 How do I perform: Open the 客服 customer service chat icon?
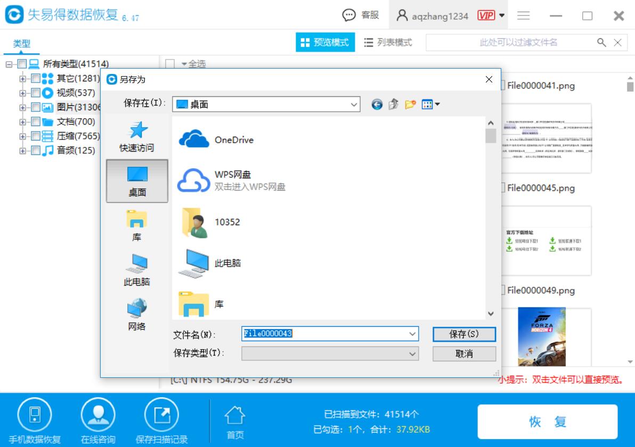349,15
